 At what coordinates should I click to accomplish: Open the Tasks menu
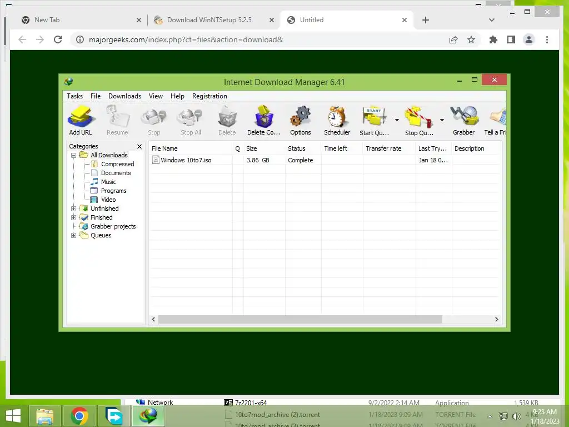[x=75, y=96]
